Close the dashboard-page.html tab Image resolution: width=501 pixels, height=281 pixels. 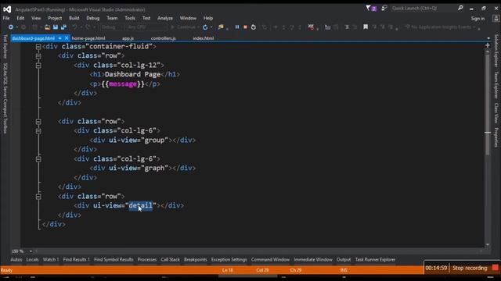pyautogui.click(x=67, y=38)
